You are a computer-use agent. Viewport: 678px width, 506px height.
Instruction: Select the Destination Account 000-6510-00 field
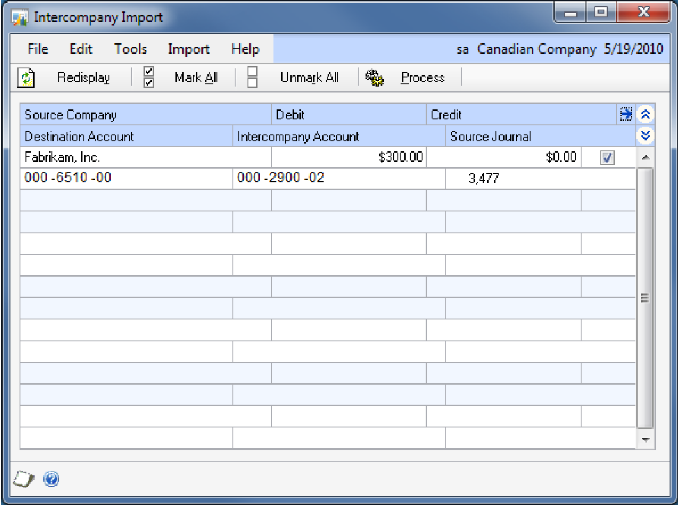coord(126,178)
